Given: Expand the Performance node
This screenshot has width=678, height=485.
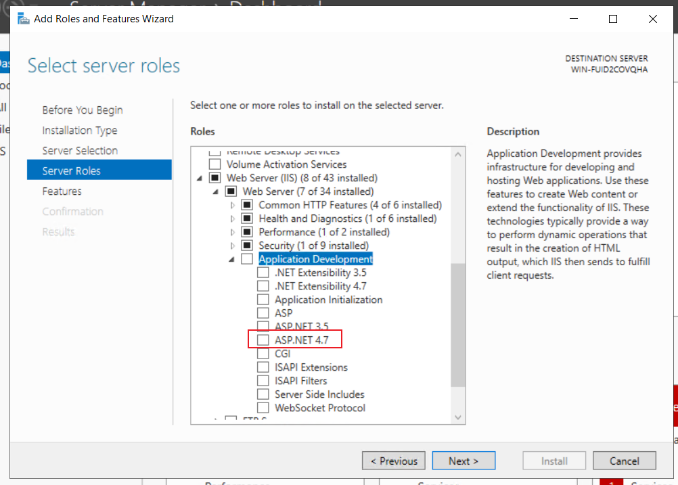Looking at the screenshot, I should [x=232, y=233].
